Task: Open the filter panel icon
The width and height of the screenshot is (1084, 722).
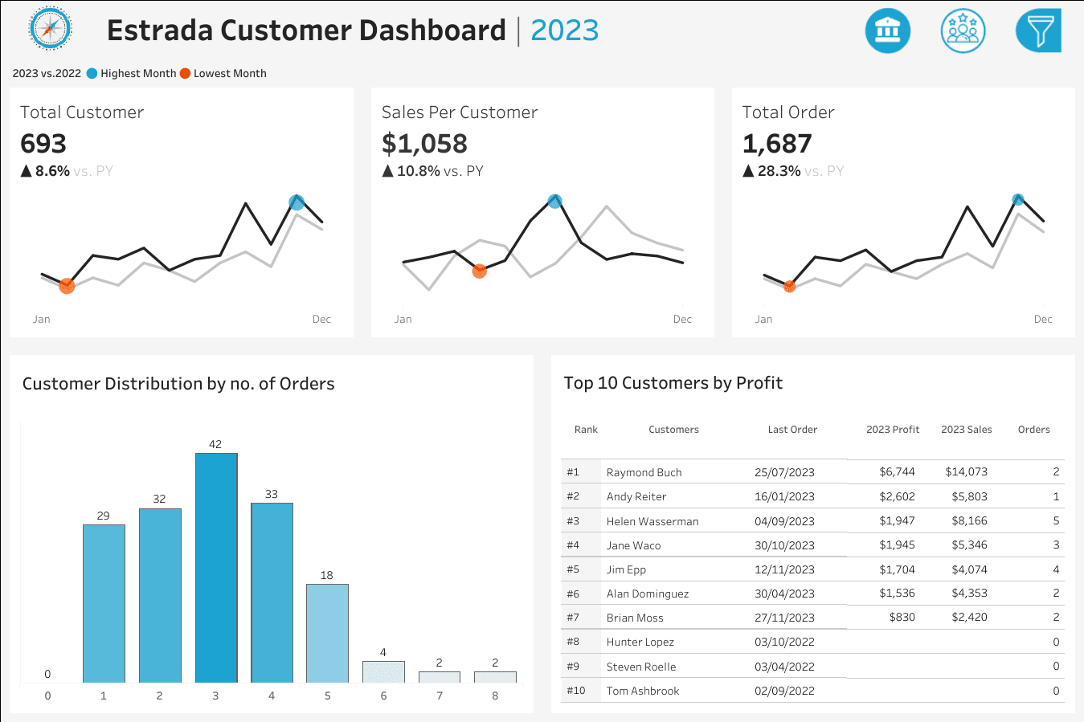Action: pyautogui.click(x=1037, y=30)
